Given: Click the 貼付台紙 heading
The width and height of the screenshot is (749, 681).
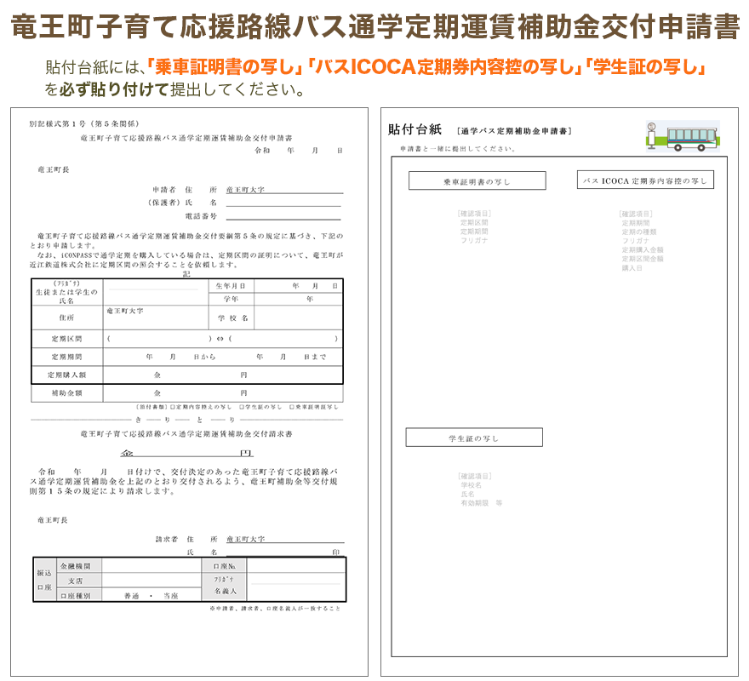Looking at the screenshot, I should [415, 129].
